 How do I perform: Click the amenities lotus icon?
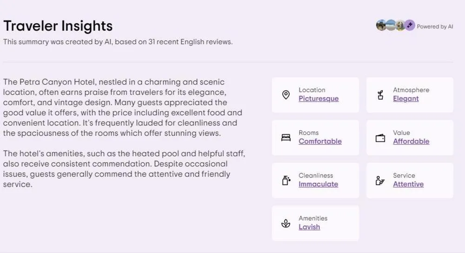pyautogui.click(x=286, y=223)
